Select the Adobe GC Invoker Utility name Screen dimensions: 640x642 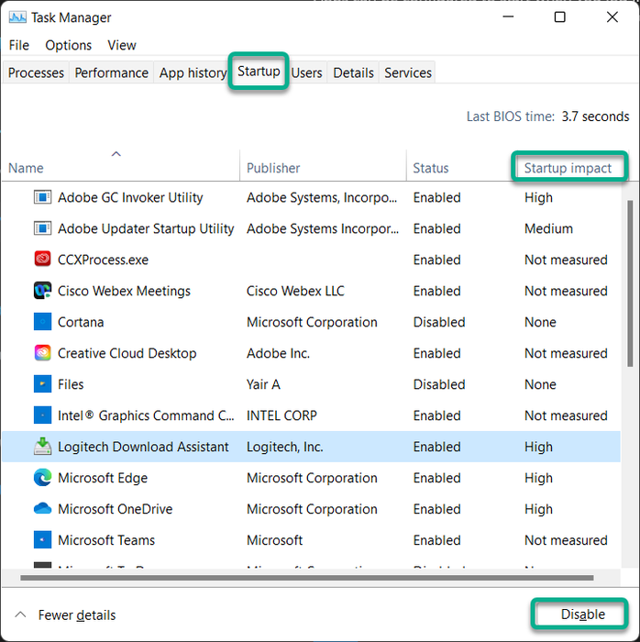point(130,197)
